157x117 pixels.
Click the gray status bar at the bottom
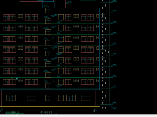(78, 116)
